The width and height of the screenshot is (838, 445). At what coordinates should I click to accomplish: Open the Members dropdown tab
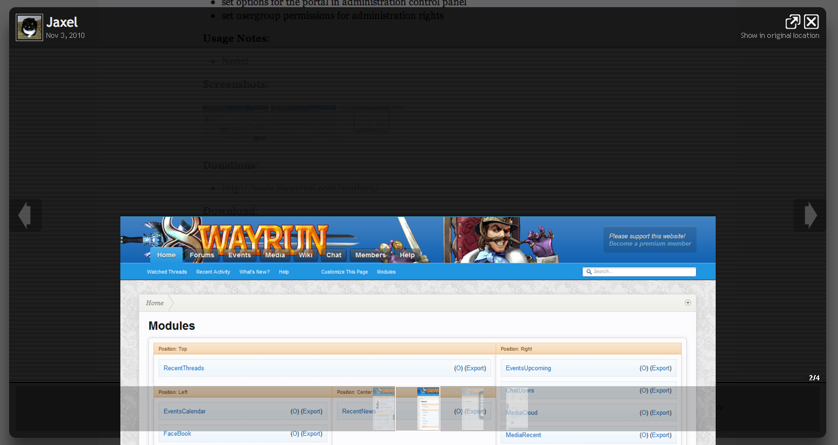click(371, 255)
